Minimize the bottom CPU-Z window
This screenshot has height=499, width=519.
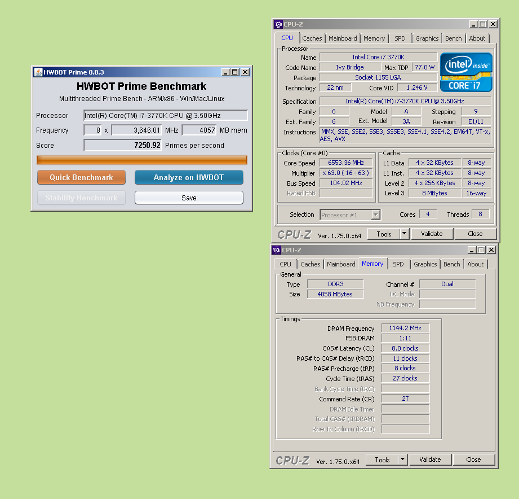pos(472,250)
